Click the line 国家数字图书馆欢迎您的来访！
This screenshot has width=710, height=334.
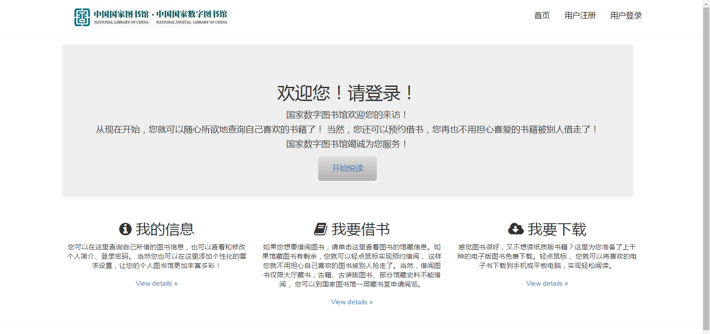tap(347, 115)
